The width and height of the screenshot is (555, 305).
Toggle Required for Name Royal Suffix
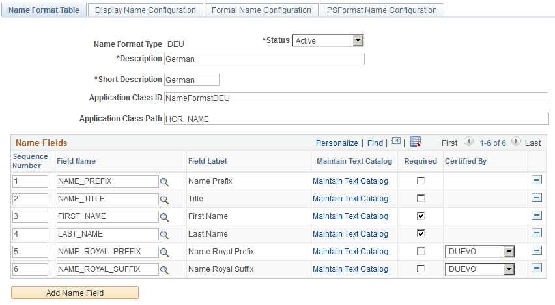pos(421,269)
